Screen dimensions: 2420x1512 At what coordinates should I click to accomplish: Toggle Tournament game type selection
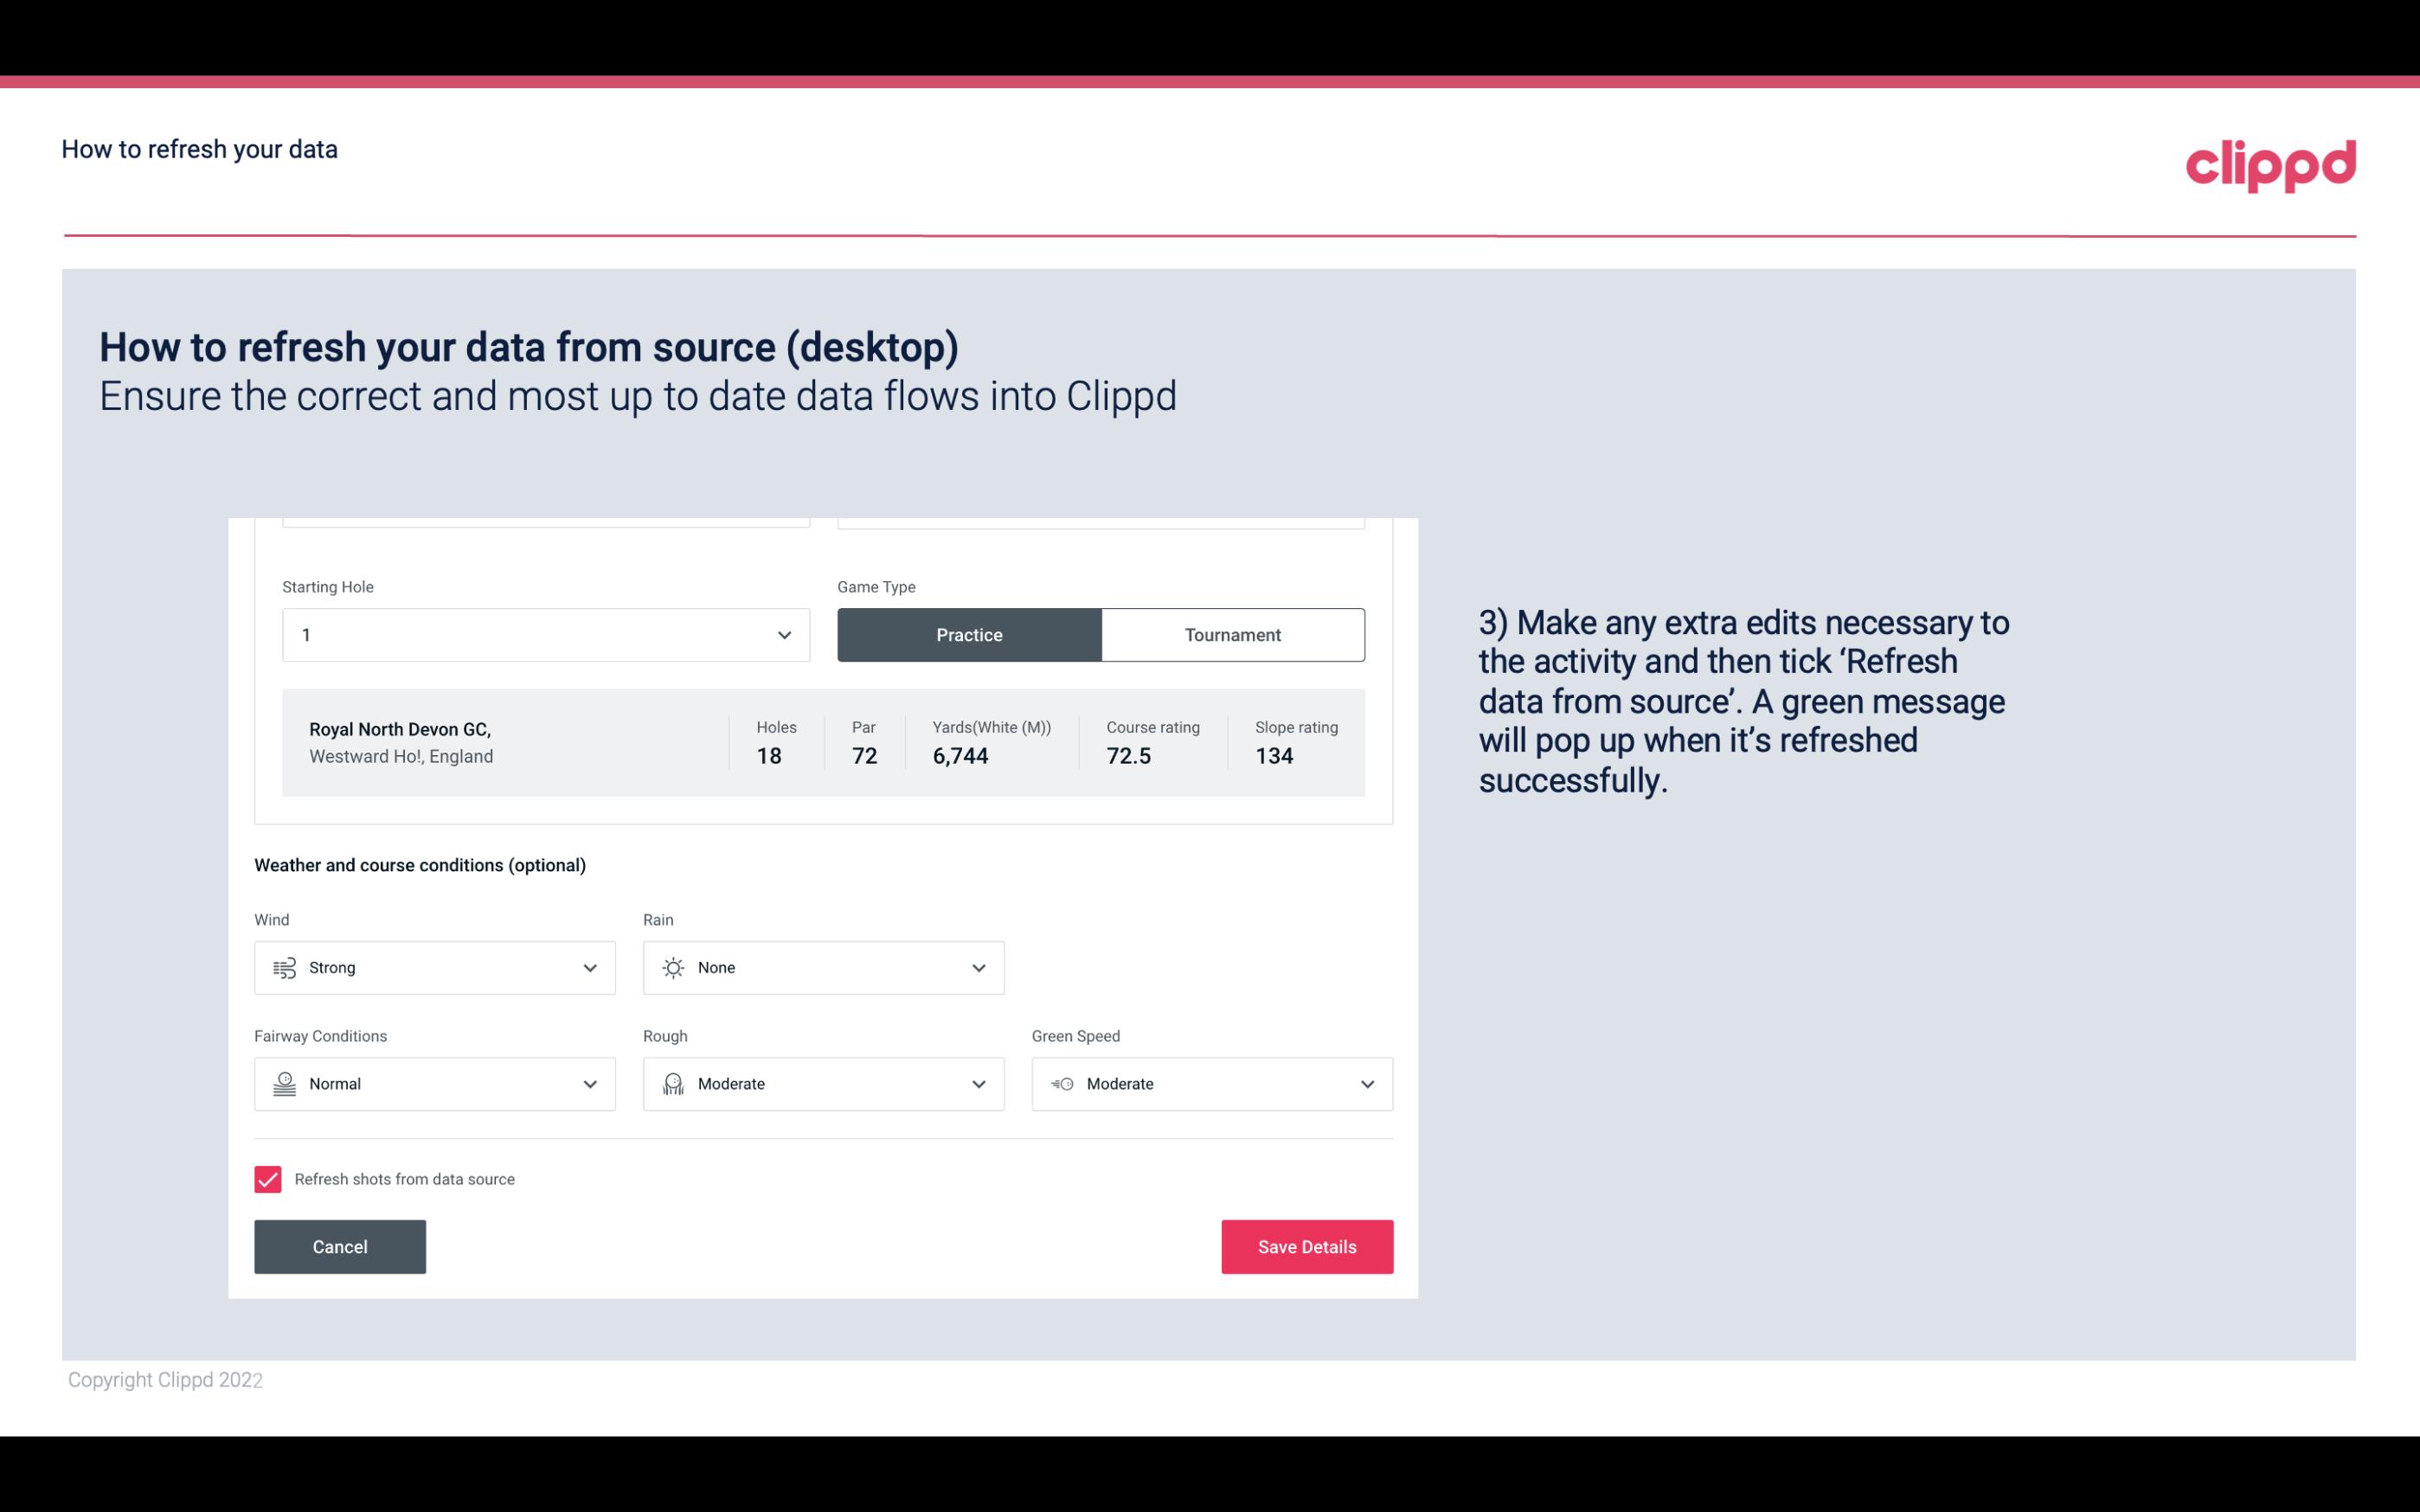pos(1232,634)
